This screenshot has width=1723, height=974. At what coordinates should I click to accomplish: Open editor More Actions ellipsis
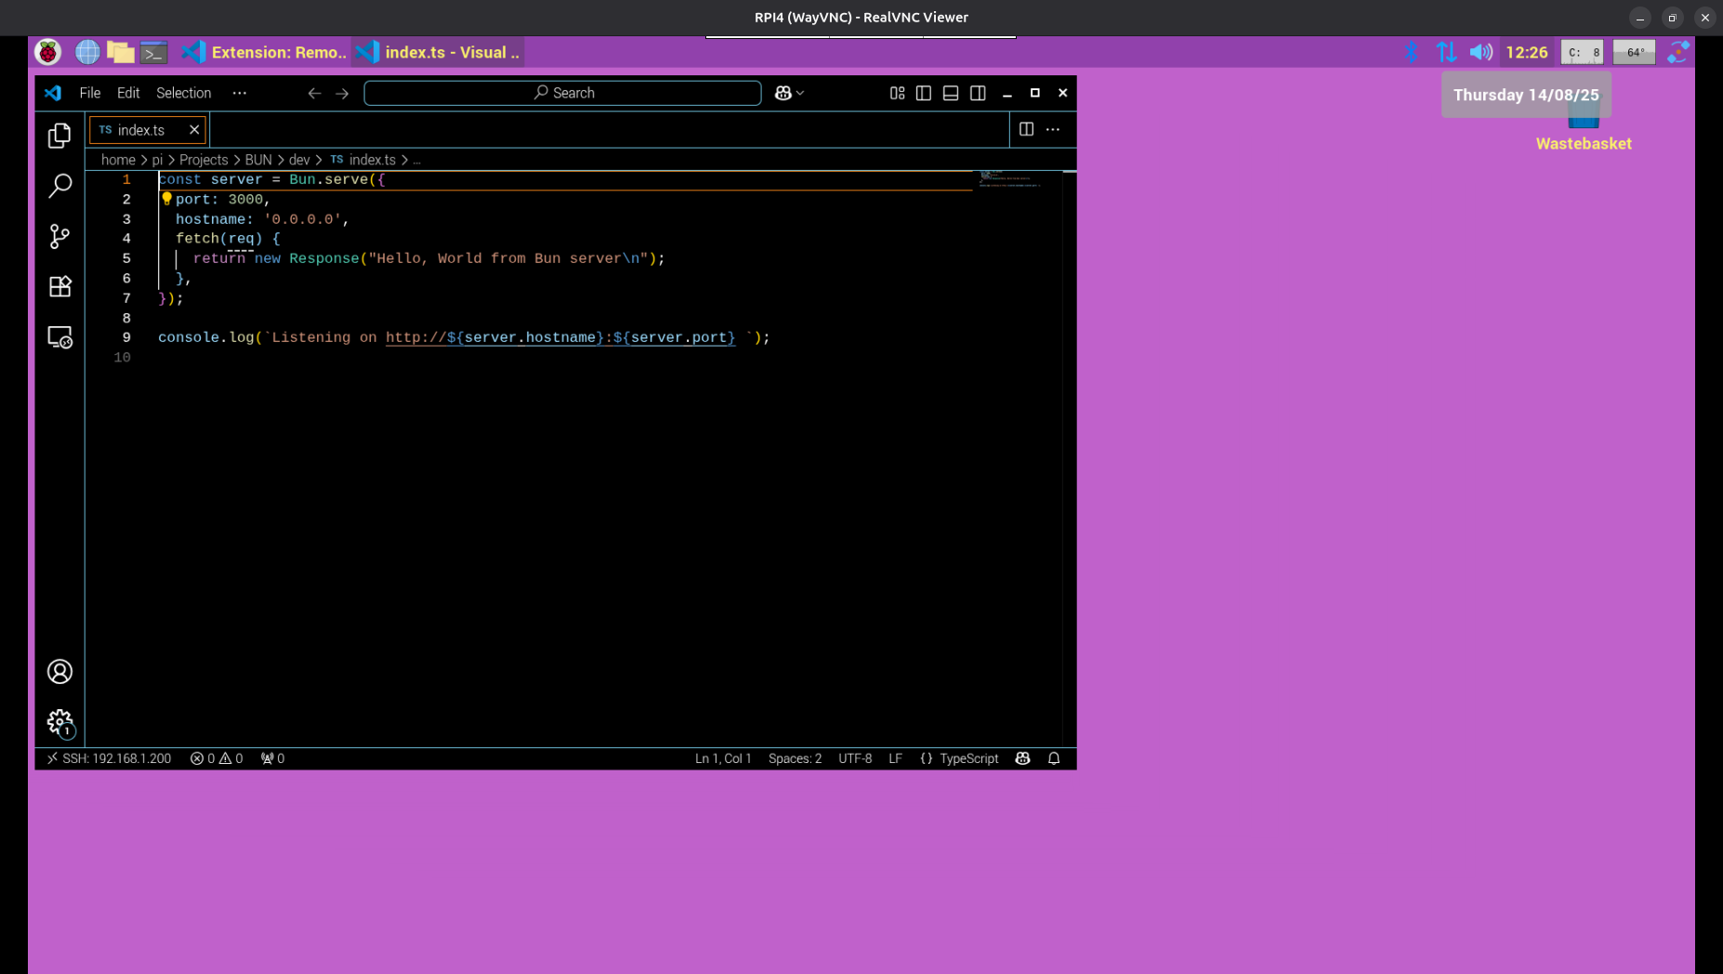[1053, 129]
